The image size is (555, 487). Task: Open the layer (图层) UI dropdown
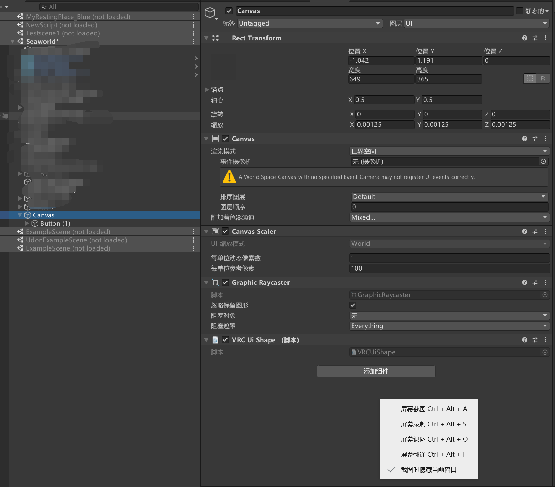point(477,23)
